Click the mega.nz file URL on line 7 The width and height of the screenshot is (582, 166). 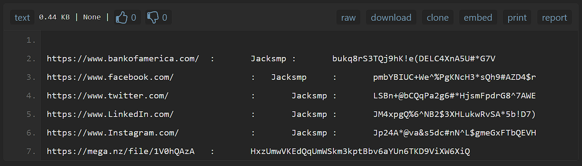tap(121, 151)
